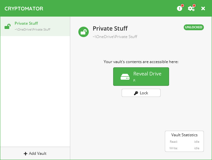Click the plus icon beside Add Vault
This screenshot has width=212, height=160.
[25, 153]
